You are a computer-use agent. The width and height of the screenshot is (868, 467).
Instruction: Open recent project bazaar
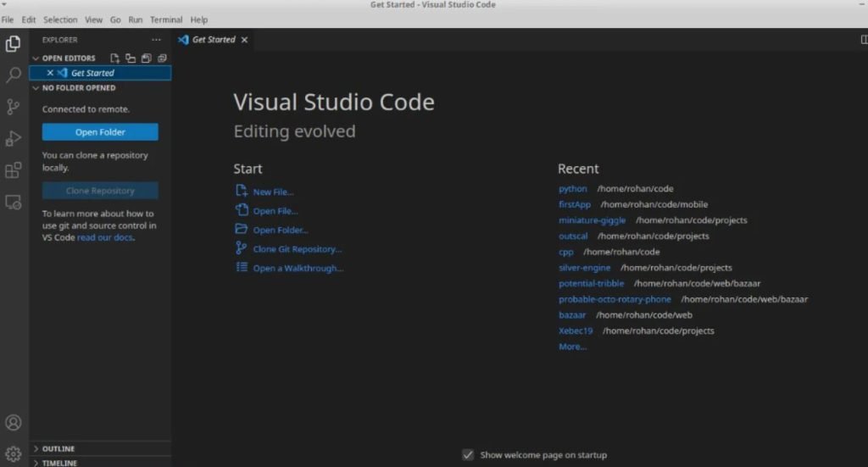click(x=572, y=314)
